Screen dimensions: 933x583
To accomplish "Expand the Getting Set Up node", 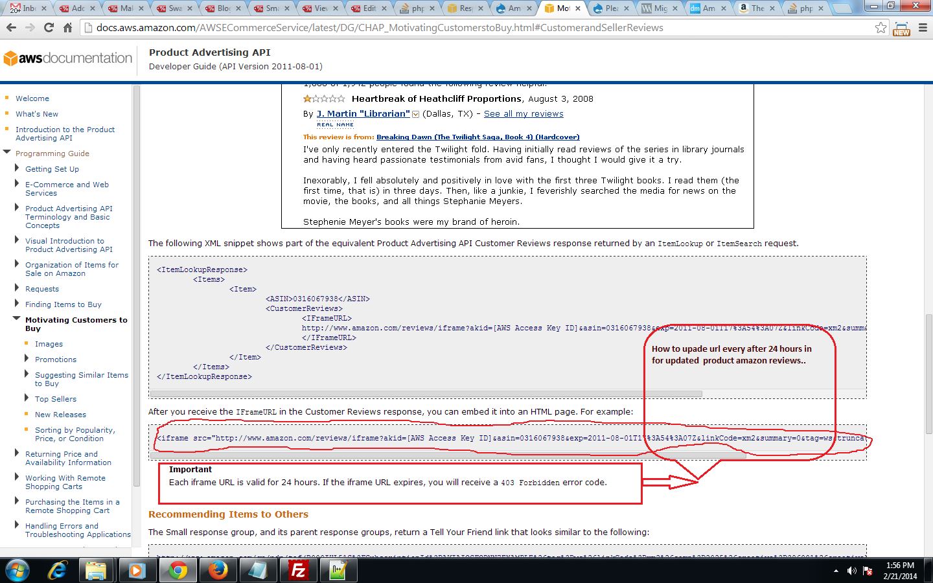I will pos(17,168).
